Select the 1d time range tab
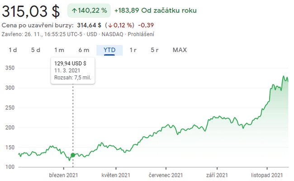The height and width of the screenshot is (181, 294). (x=13, y=50)
